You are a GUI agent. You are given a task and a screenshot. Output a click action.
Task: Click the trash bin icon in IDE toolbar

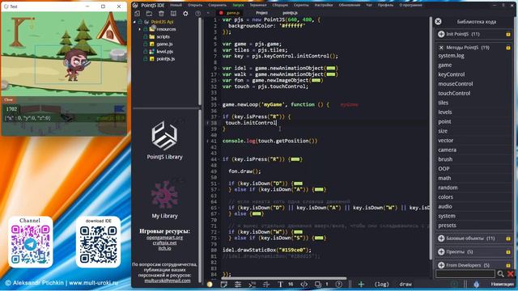point(161,14)
